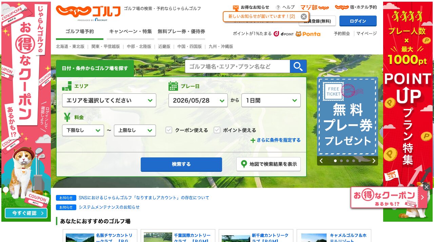
Task: Open 九州・沖縄版 region link
Action: point(221,47)
